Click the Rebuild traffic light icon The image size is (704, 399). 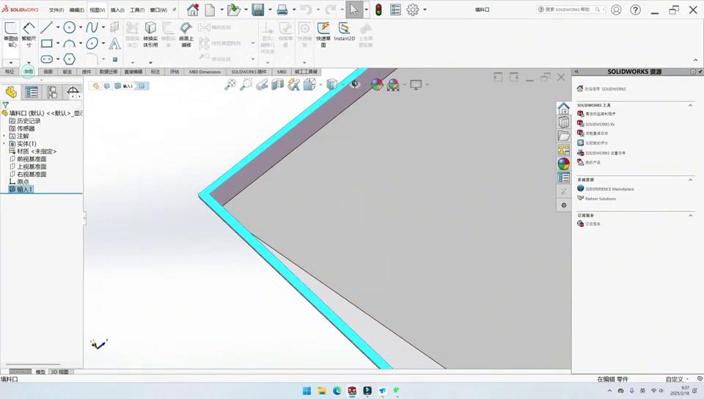click(378, 10)
